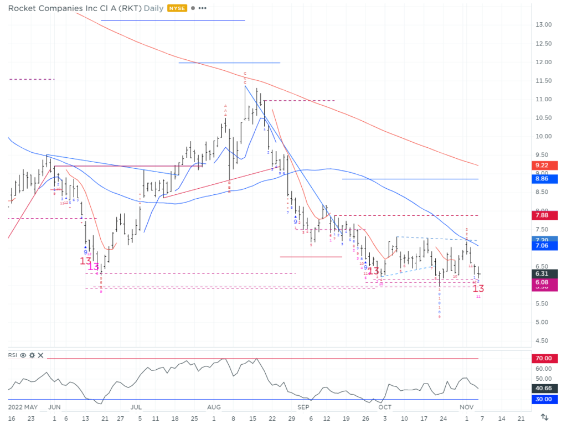Click the AUG month label on time axis

(x=214, y=407)
